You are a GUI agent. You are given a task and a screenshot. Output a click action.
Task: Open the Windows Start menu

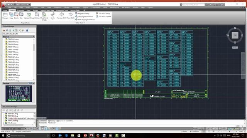tap(3, 135)
